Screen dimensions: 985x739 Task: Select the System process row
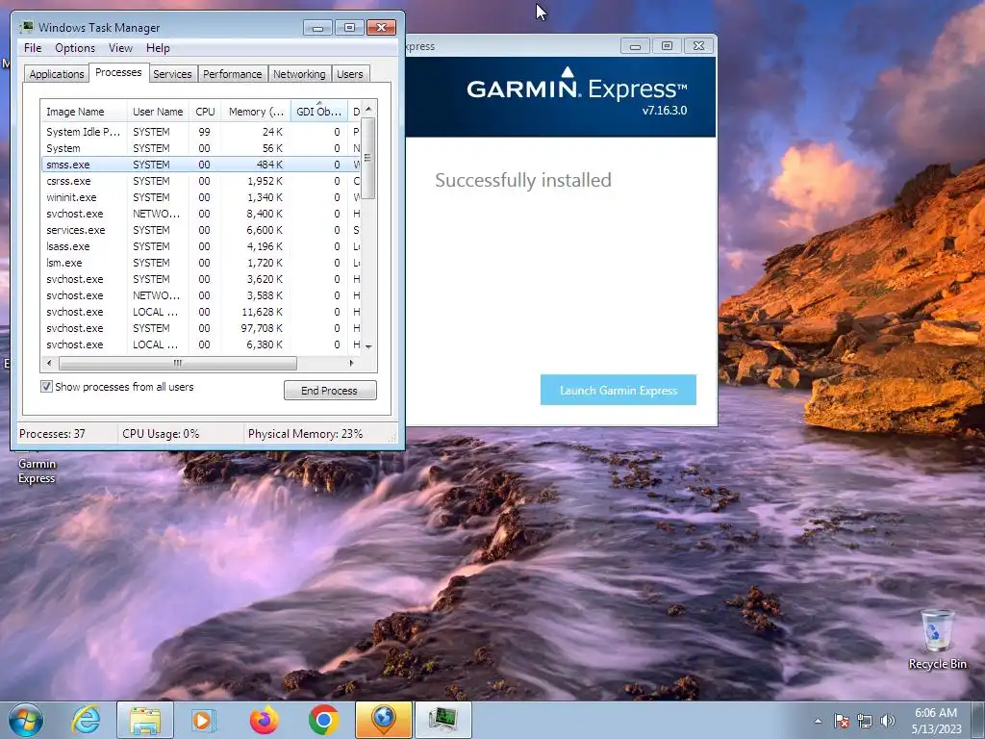(201, 147)
